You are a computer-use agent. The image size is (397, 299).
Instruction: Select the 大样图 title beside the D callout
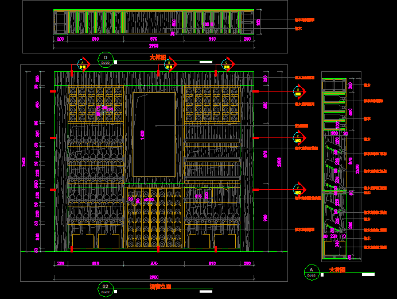tap(158, 57)
